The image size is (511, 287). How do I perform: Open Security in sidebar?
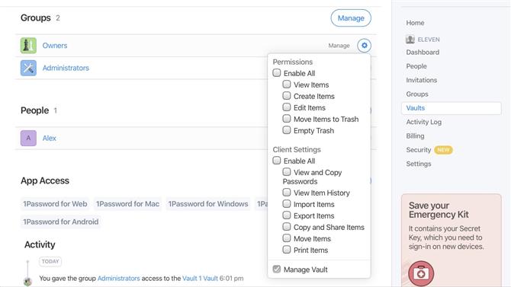[x=419, y=150]
